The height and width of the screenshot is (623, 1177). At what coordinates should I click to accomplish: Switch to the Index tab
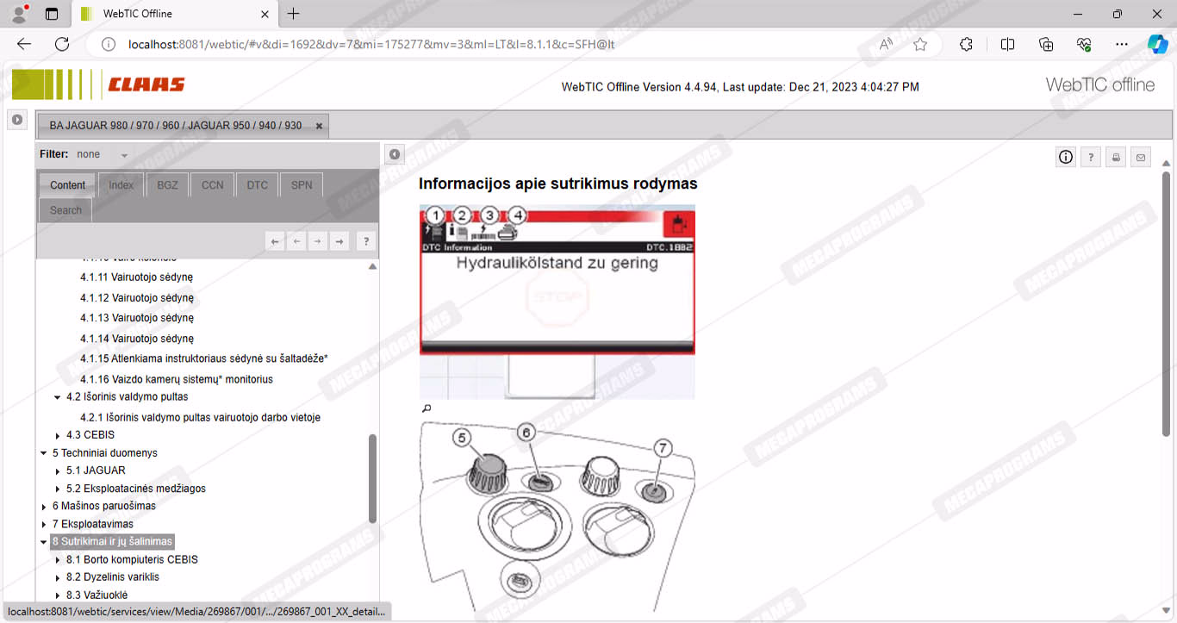pyautogui.click(x=121, y=185)
